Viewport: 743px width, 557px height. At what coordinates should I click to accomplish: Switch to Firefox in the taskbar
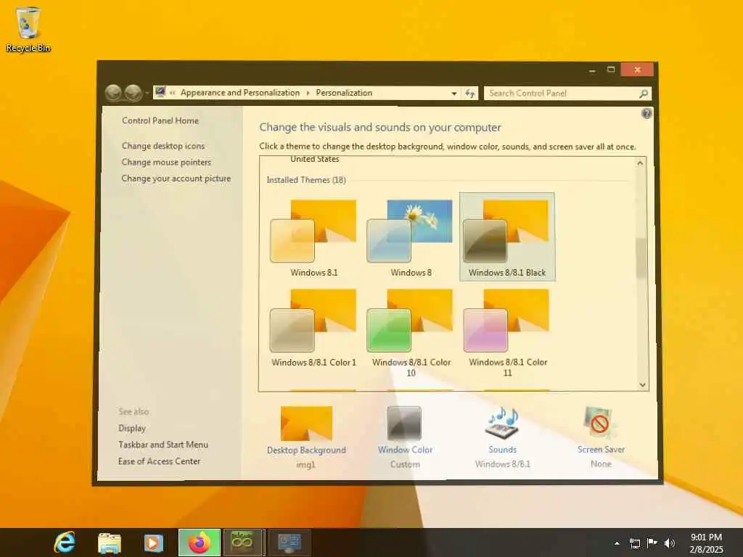pyautogui.click(x=200, y=542)
